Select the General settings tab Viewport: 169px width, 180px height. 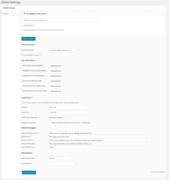pyautogui.click(x=6, y=14)
